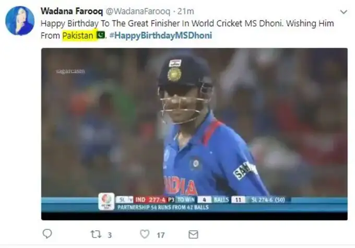Click the sagarcasm watermark in video
Image resolution: width=355 pixels, height=248 pixels.
(70, 71)
